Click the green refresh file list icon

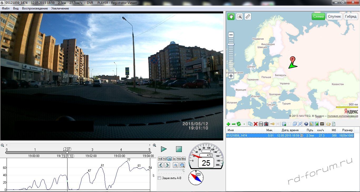click(x=239, y=124)
